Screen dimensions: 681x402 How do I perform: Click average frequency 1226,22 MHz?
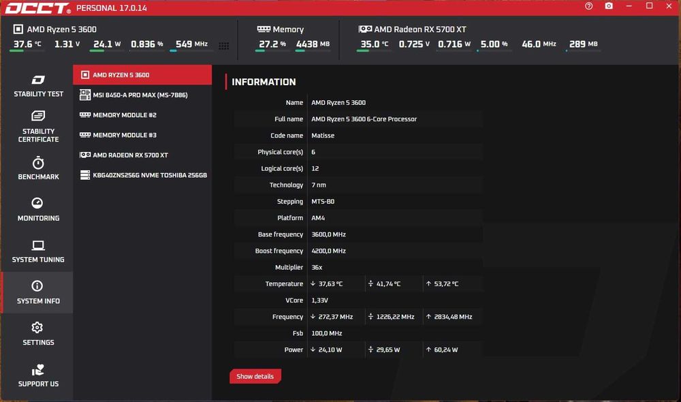coord(395,317)
